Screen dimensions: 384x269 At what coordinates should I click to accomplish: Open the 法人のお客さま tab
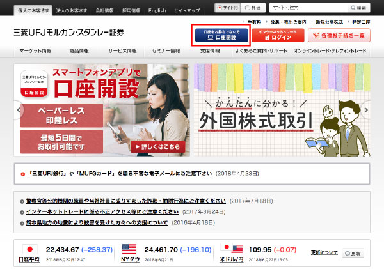[71, 10]
